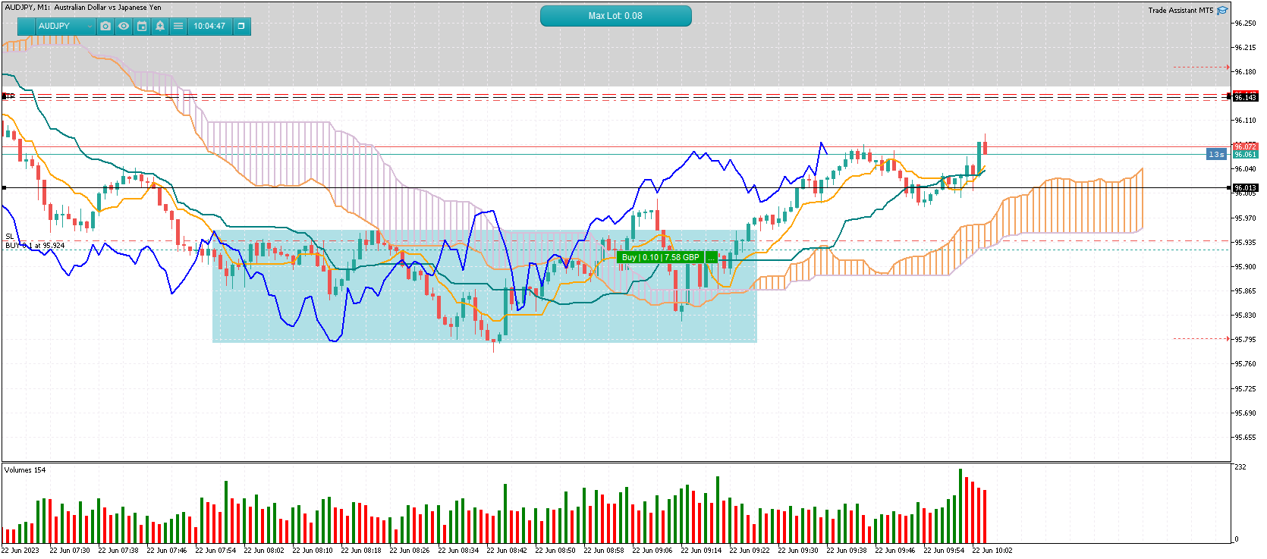Click the Buy 0.10 7.58 GBP order label
1267x559 pixels.
[x=660, y=257]
